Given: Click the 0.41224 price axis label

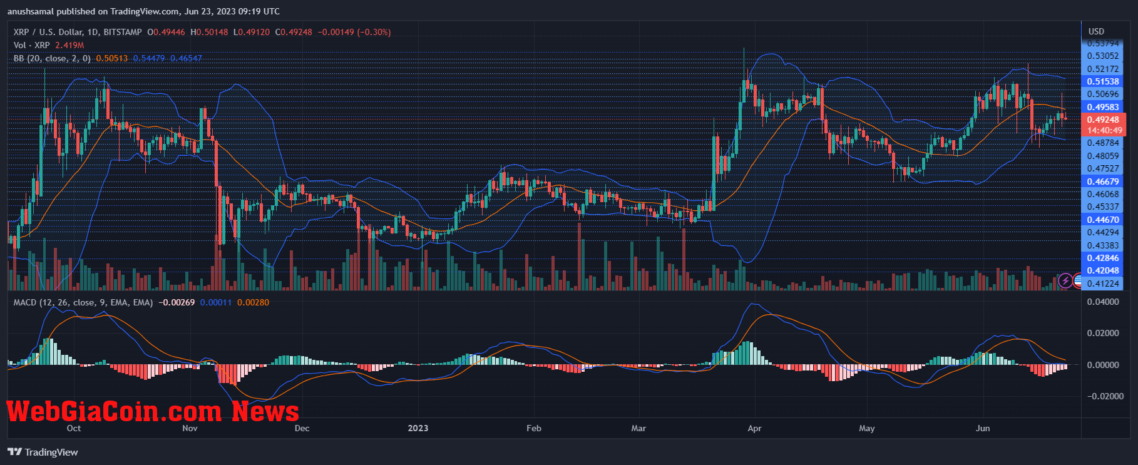Looking at the screenshot, I should coord(1103,284).
